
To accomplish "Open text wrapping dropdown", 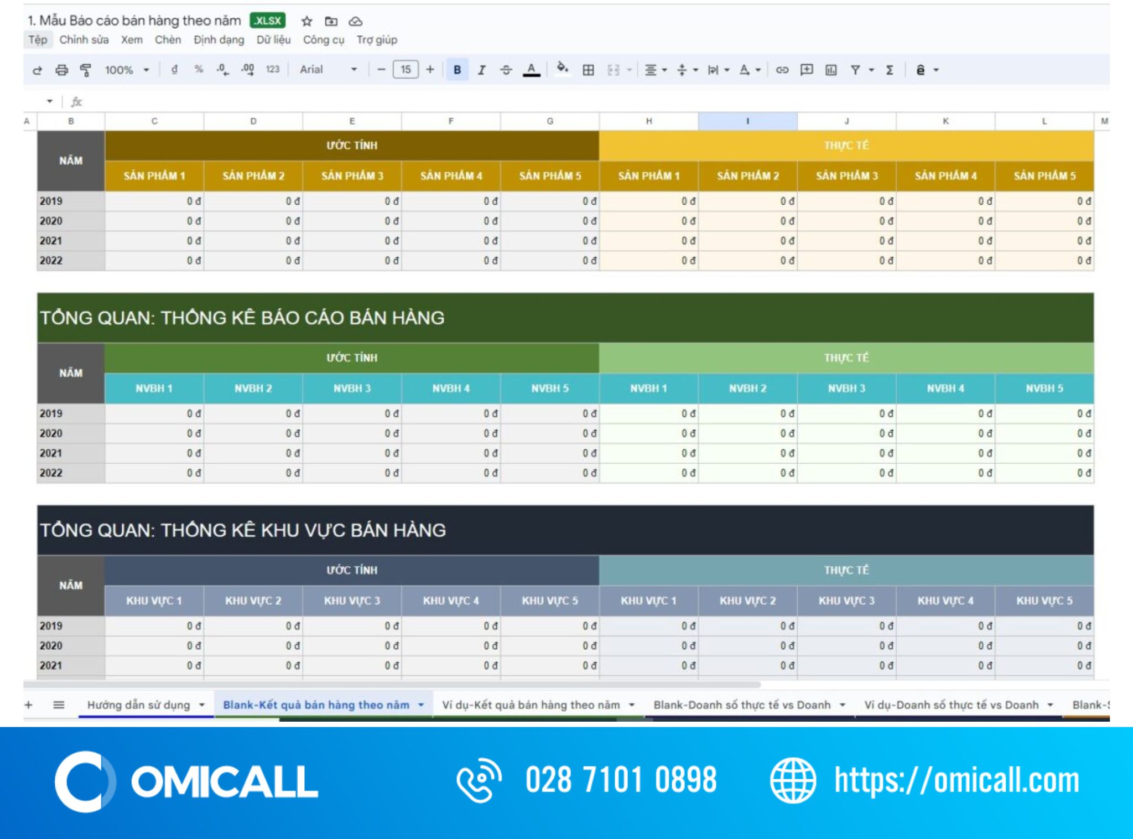I will click(x=719, y=70).
